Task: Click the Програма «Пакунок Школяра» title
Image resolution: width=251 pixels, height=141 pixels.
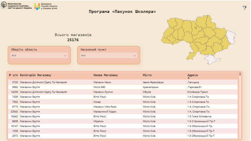Action: (x=122, y=12)
